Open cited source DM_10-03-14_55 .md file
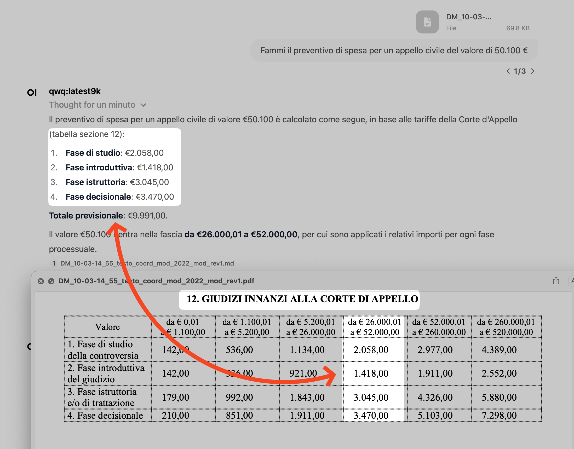 coord(147,263)
